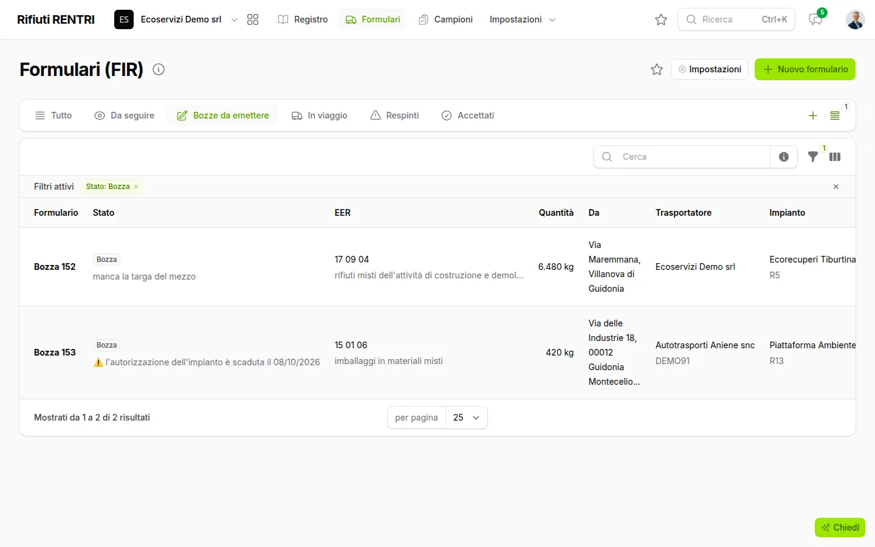Screen dimensions: 875x547
Task: Navigate to Campioni
Action: 445,19
